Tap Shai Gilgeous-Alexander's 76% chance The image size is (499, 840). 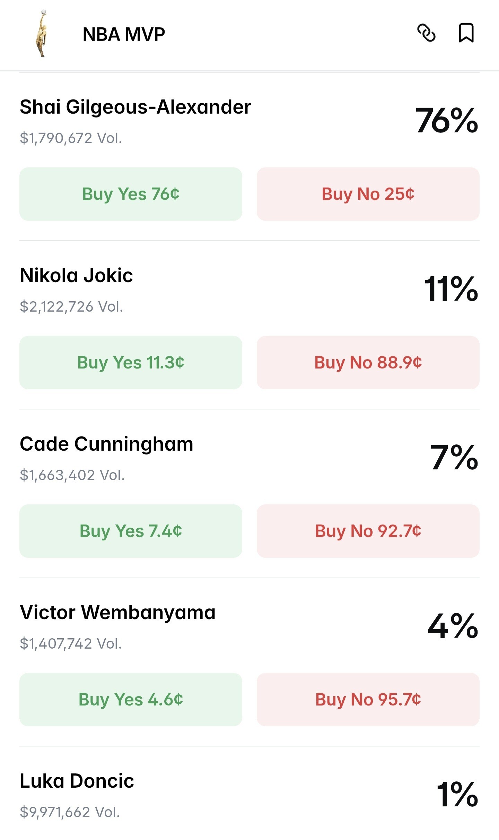[446, 120]
